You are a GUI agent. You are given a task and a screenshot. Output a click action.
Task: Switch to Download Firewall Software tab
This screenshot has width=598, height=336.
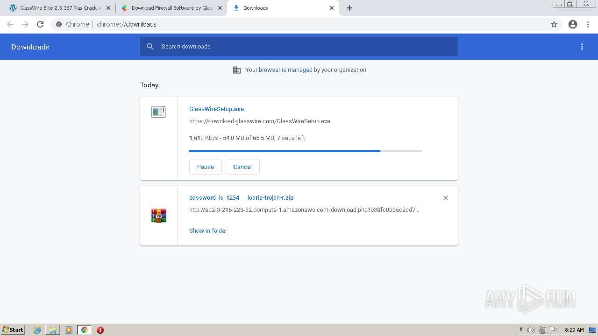click(171, 8)
